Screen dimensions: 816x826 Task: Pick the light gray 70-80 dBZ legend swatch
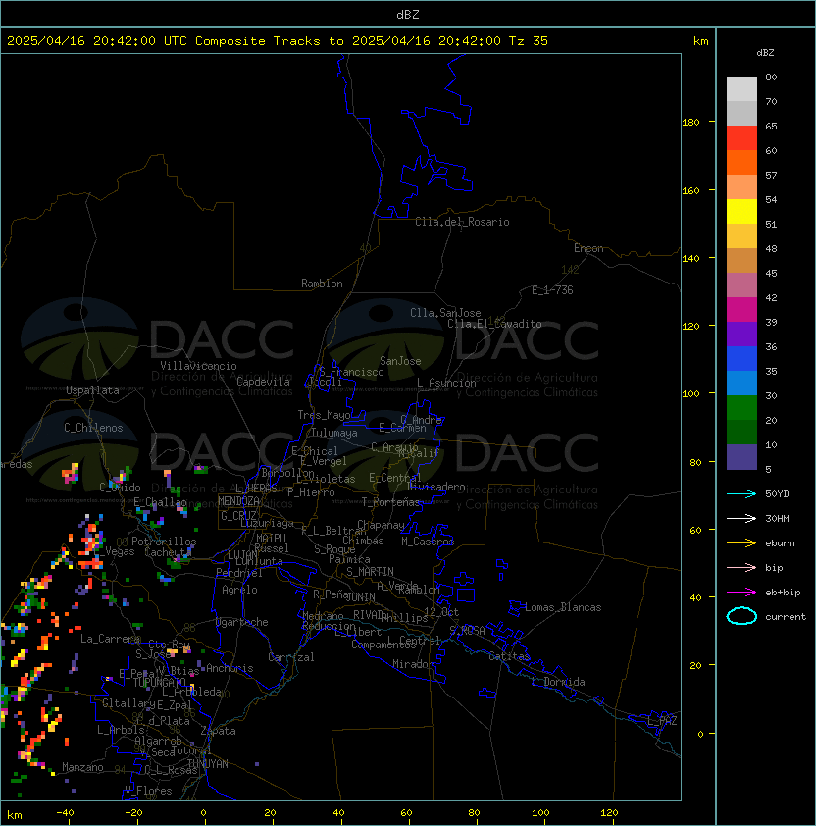(741, 89)
